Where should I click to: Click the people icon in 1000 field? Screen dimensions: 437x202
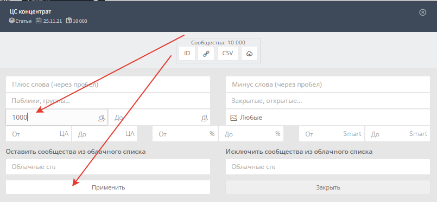tap(102, 118)
